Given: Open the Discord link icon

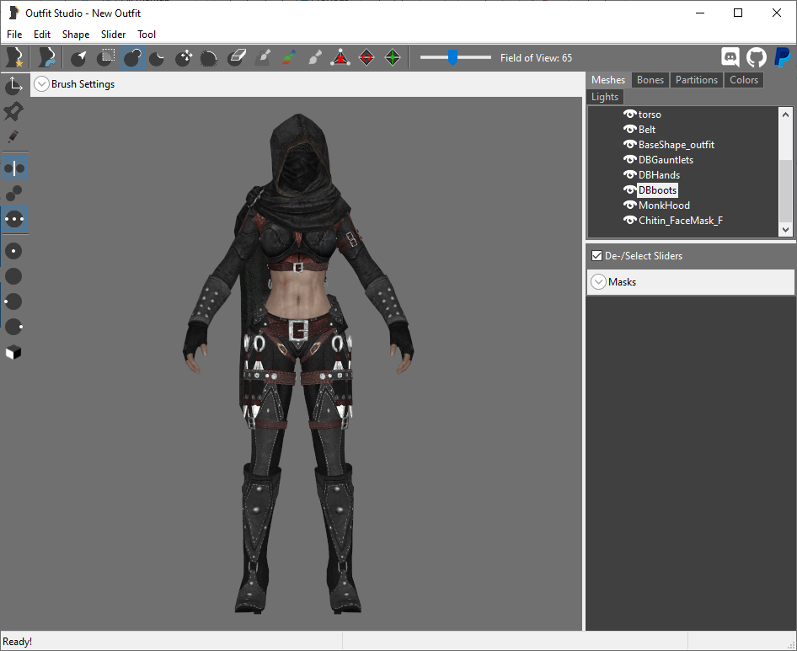Looking at the screenshot, I should tap(730, 57).
